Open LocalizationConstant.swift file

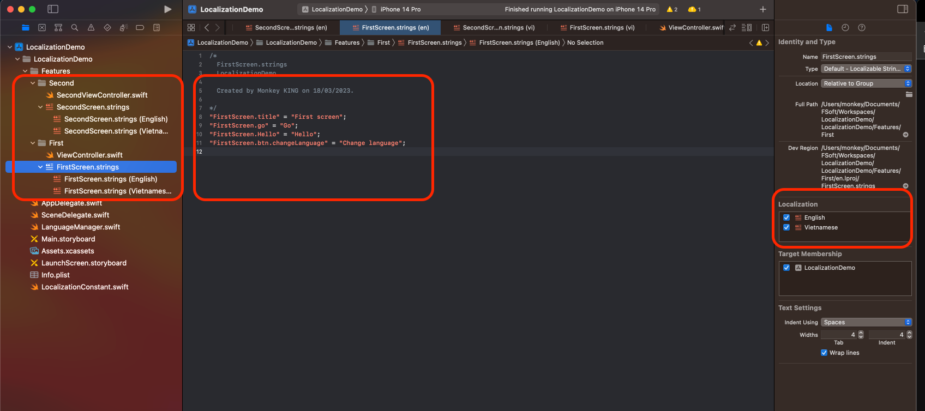[80, 287]
